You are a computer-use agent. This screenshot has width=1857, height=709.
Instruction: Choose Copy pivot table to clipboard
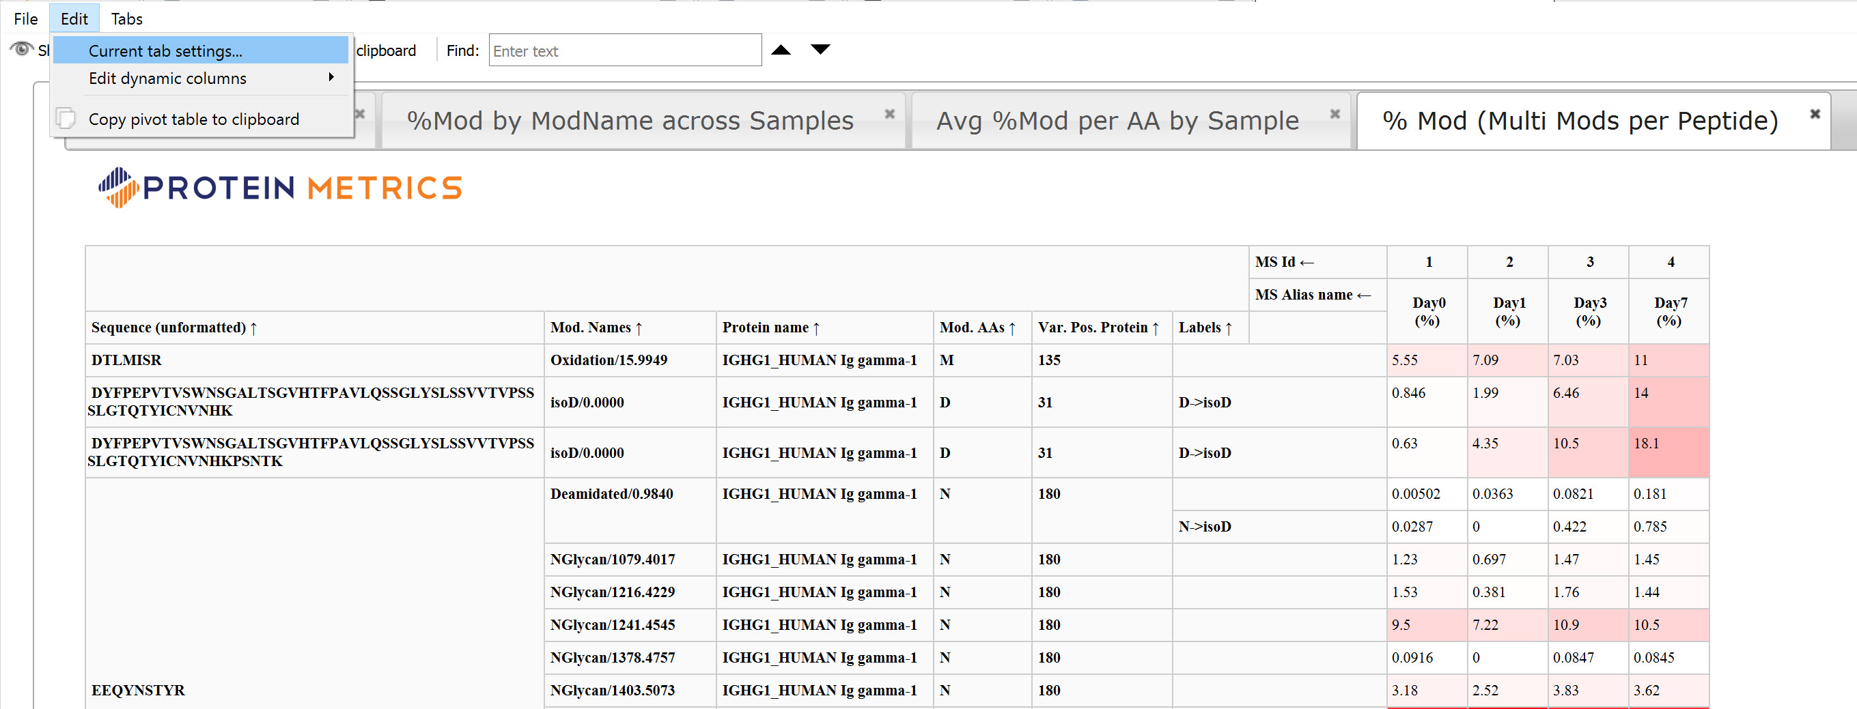(x=193, y=119)
